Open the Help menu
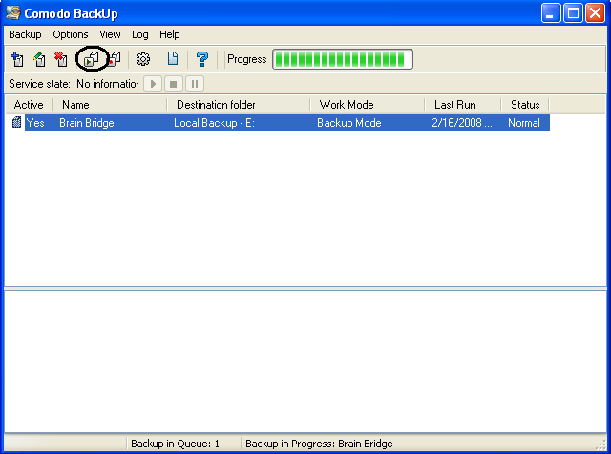Screen dimensions: 611x454 [x=170, y=34]
